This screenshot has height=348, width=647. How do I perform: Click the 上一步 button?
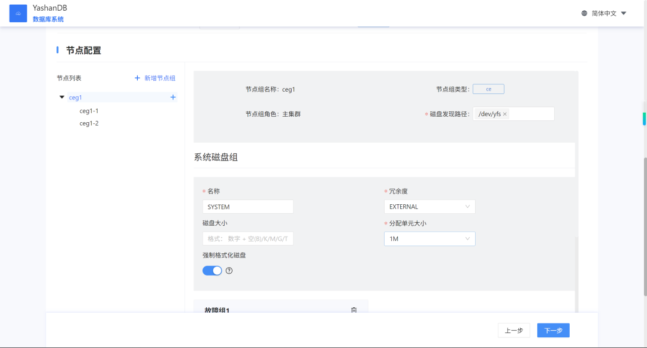(x=514, y=330)
